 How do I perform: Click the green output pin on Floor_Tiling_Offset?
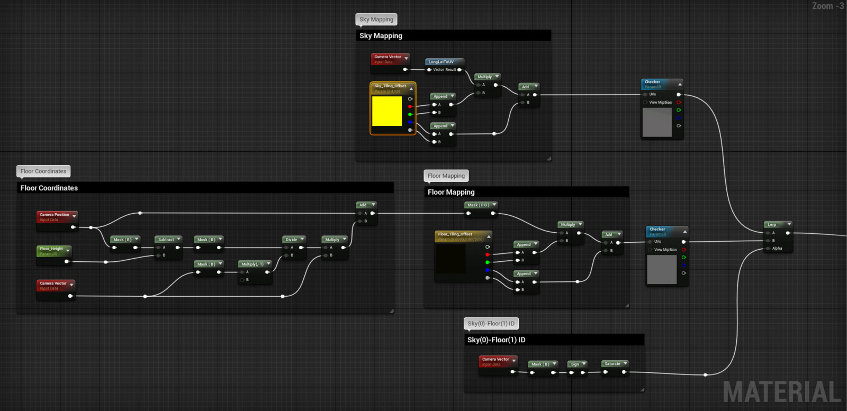pyautogui.click(x=488, y=262)
